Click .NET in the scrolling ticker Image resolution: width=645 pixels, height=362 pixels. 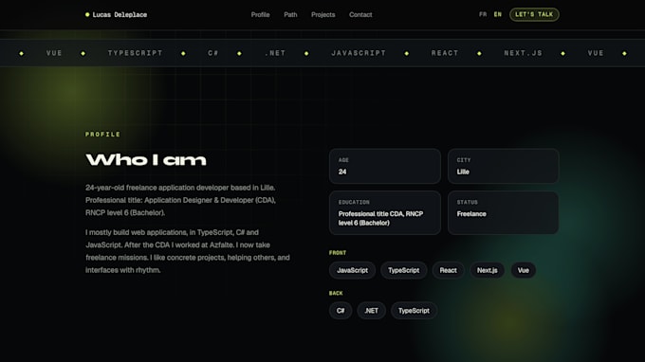275,53
